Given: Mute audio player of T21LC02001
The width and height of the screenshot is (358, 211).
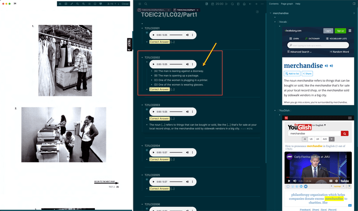Looking at the screenshot, I should click(x=188, y=35).
